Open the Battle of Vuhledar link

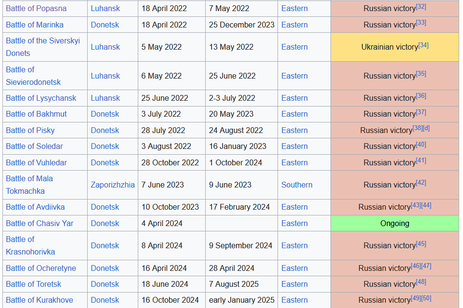point(36,163)
